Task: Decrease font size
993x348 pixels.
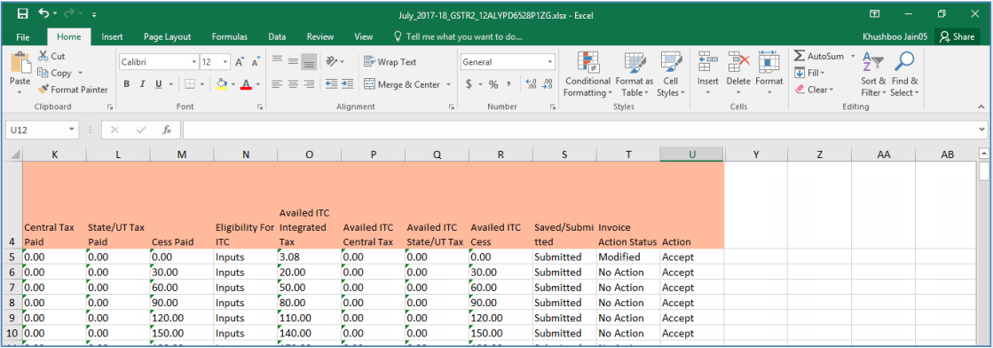Action: click(256, 62)
